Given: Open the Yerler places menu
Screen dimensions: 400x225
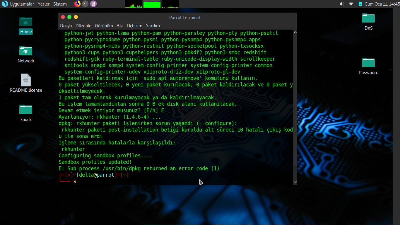Looking at the screenshot, I should click(44, 4).
